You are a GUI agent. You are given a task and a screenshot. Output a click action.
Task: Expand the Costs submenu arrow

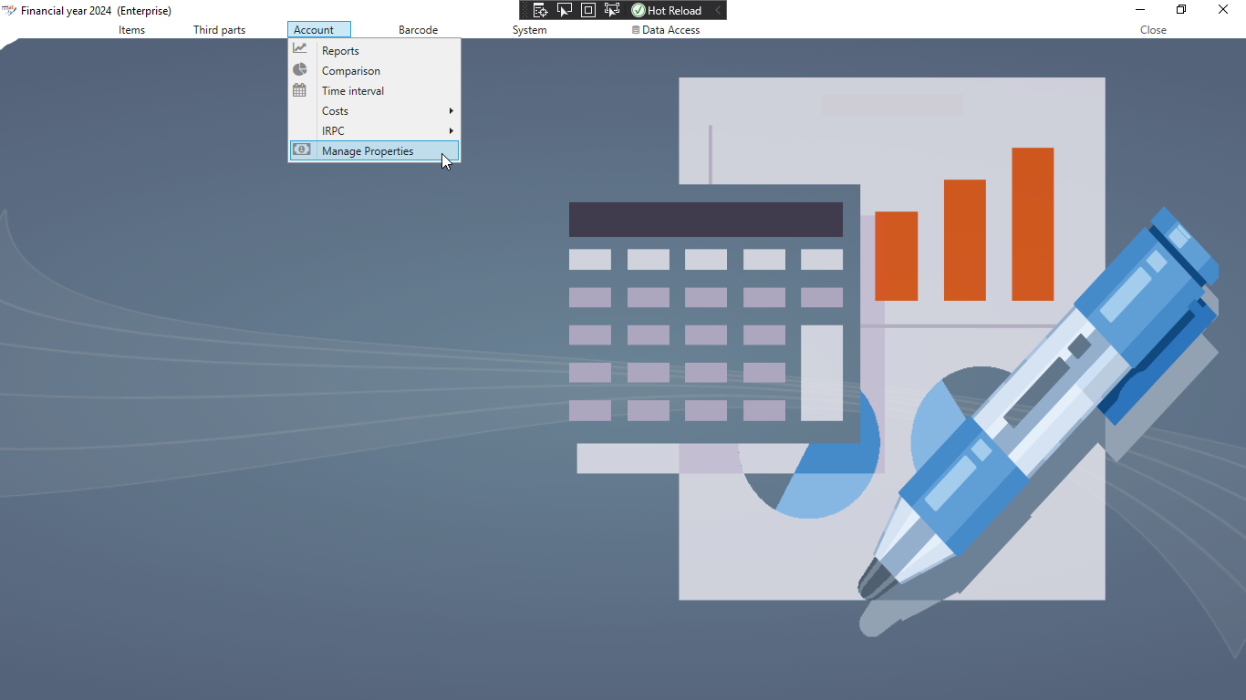pyautogui.click(x=451, y=111)
